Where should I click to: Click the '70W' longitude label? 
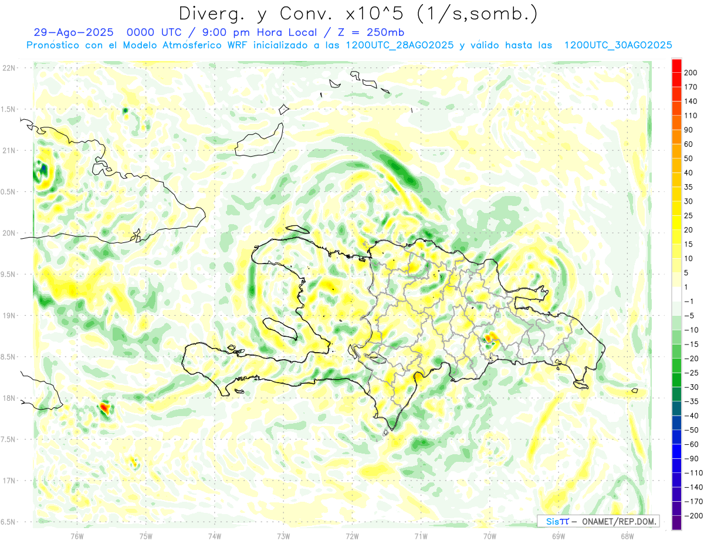(x=490, y=536)
